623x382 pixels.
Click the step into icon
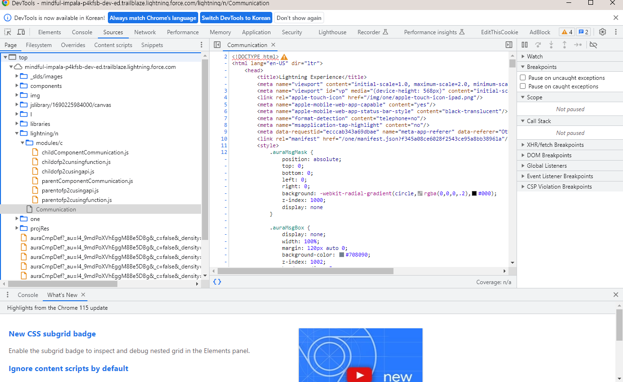[x=551, y=45]
